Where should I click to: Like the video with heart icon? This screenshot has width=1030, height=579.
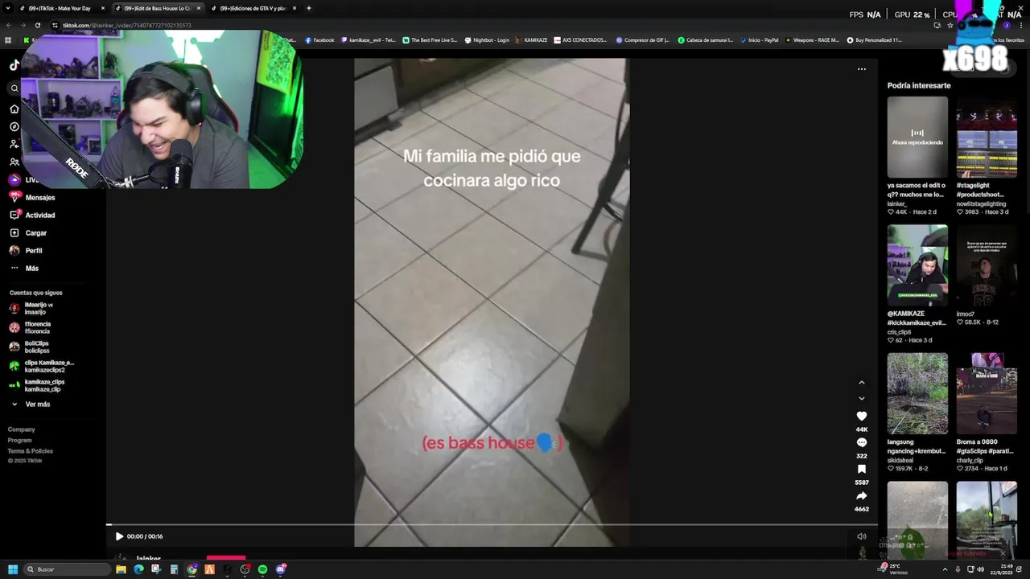click(x=862, y=416)
